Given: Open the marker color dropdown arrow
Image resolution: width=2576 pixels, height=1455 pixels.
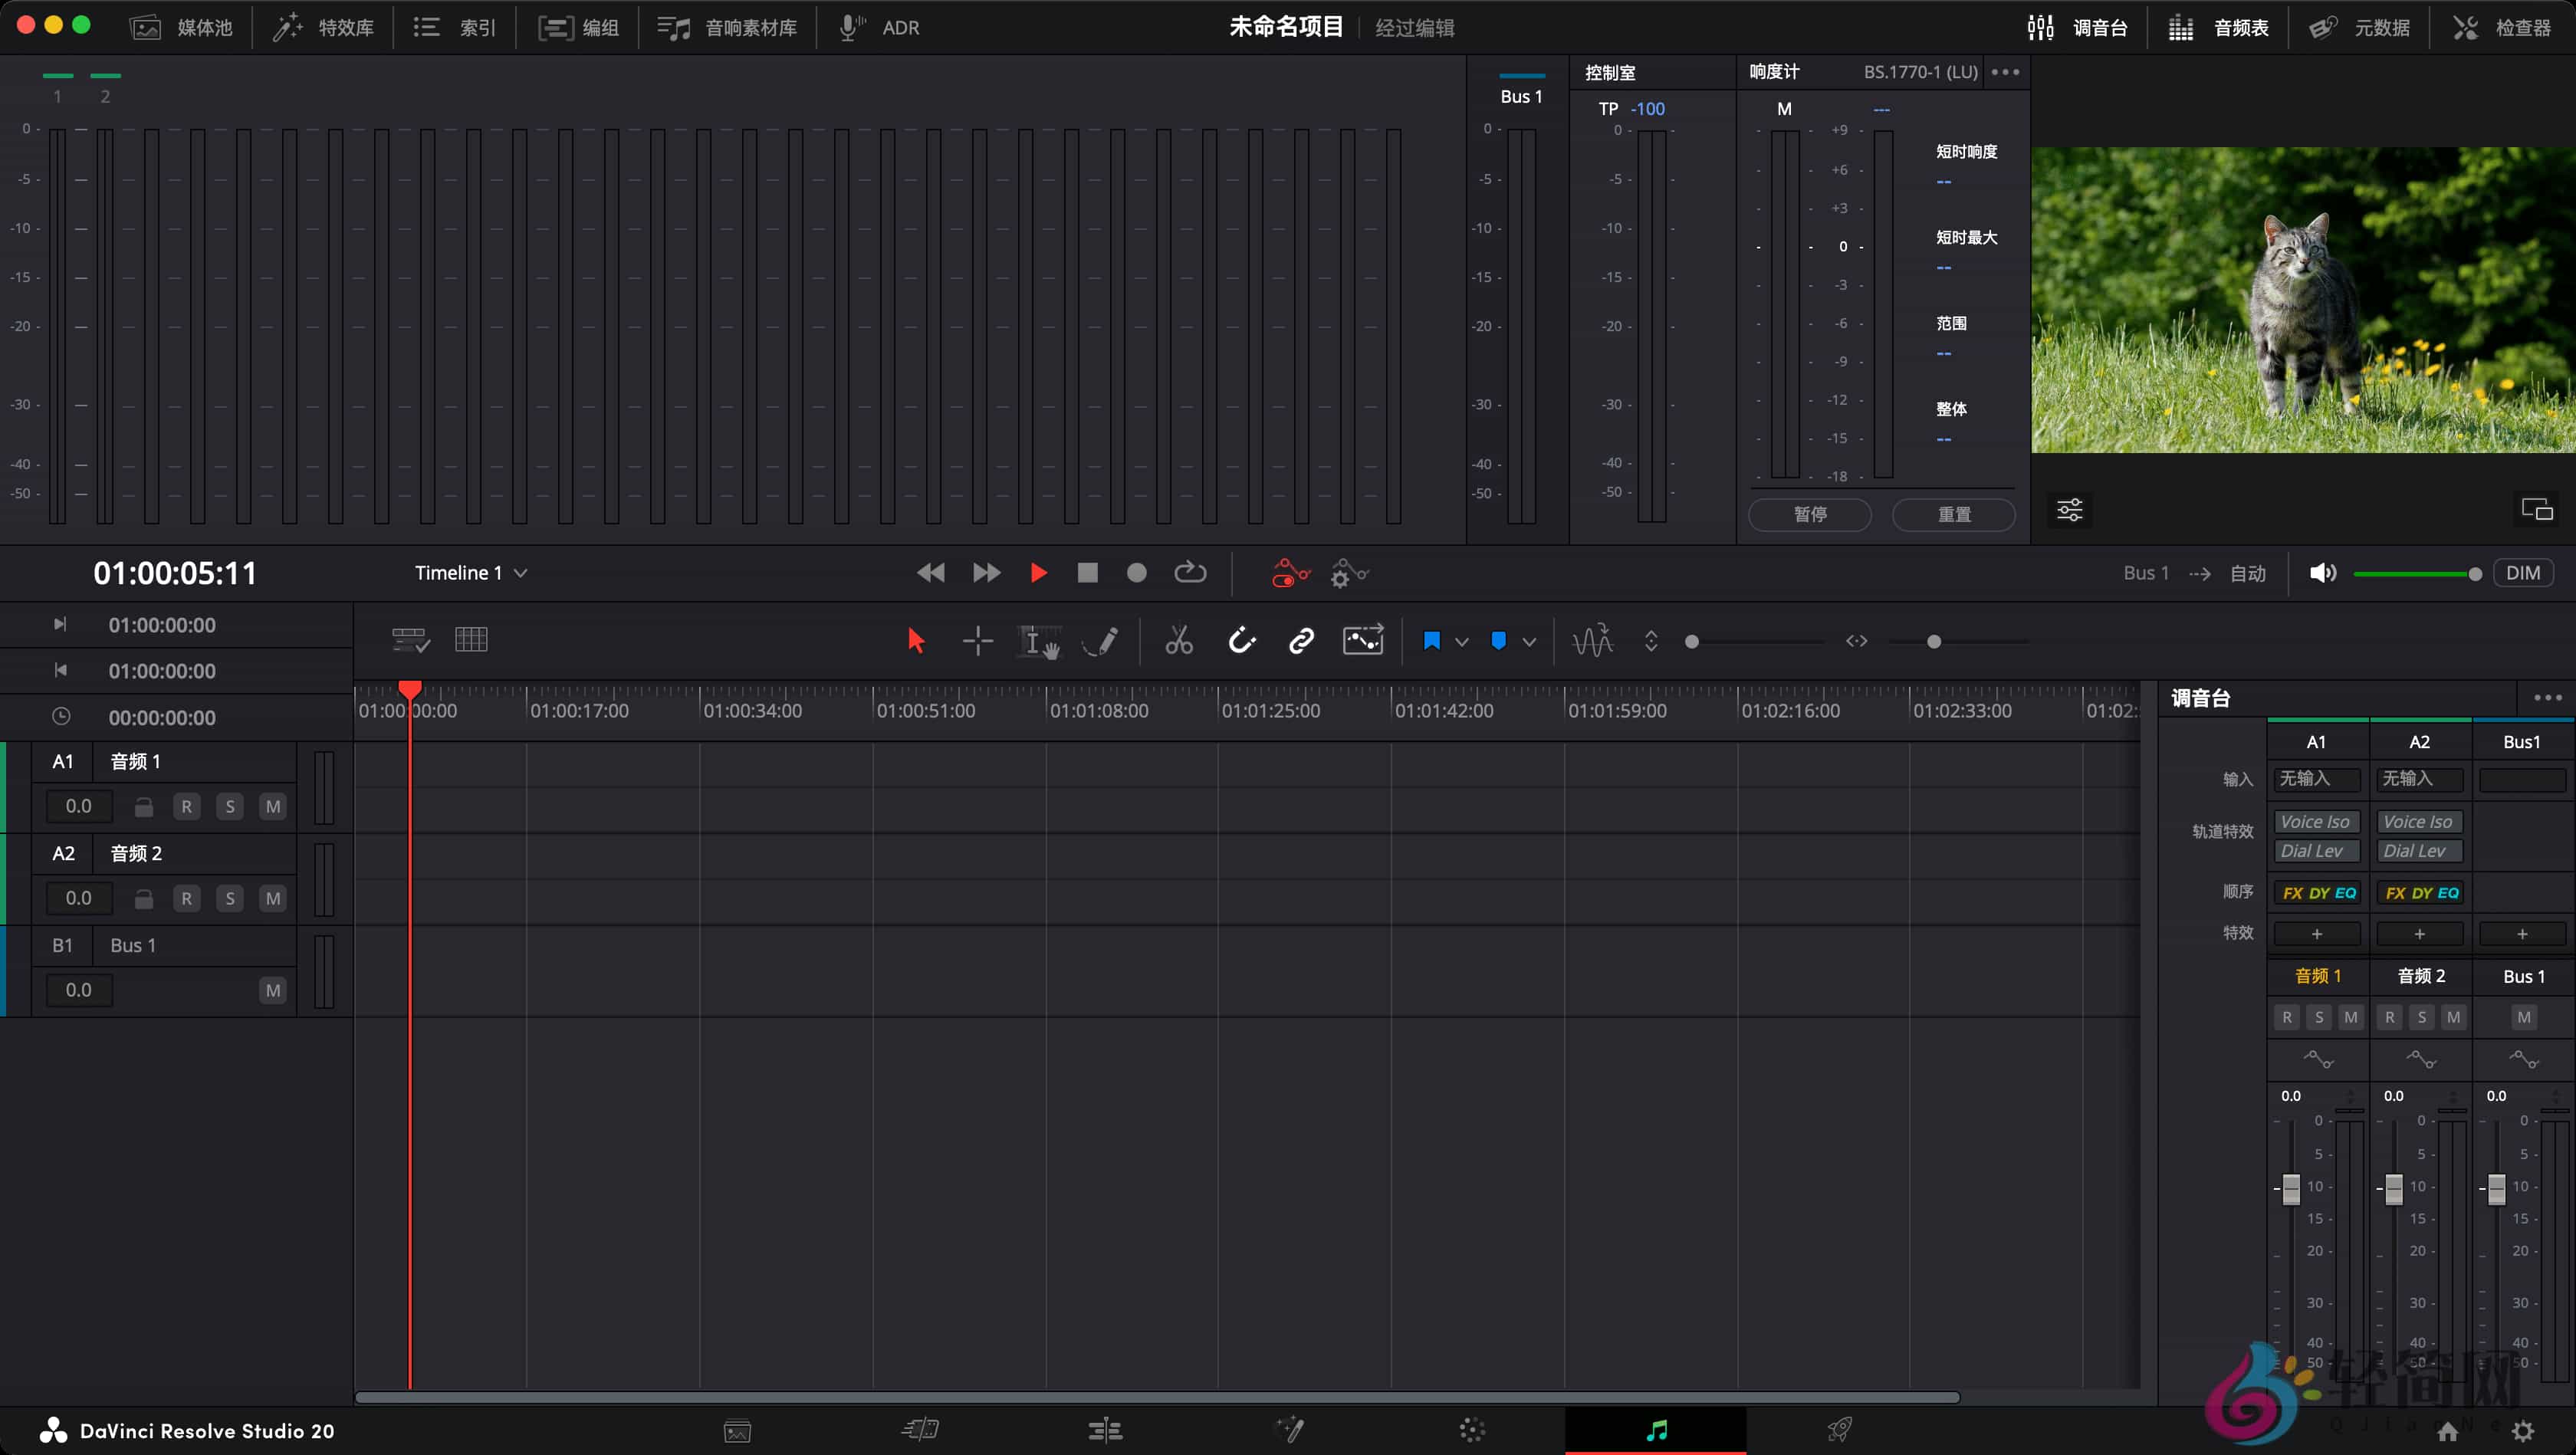Looking at the screenshot, I should pyautogui.click(x=1461, y=641).
